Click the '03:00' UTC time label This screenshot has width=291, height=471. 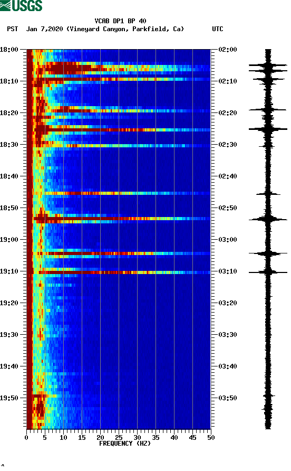click(x=228, y=240)
